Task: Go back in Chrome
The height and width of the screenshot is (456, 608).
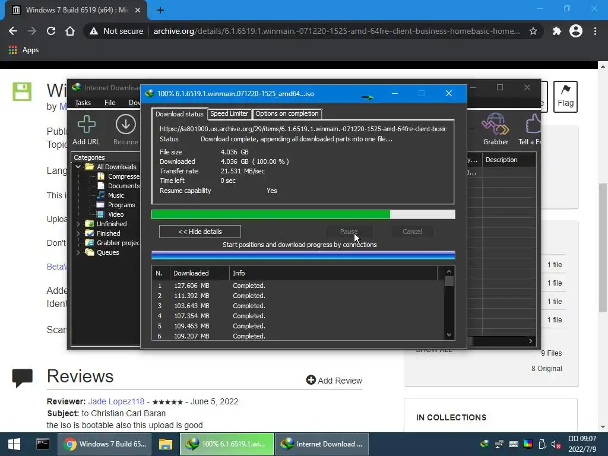Action: [x=13, y=31]
